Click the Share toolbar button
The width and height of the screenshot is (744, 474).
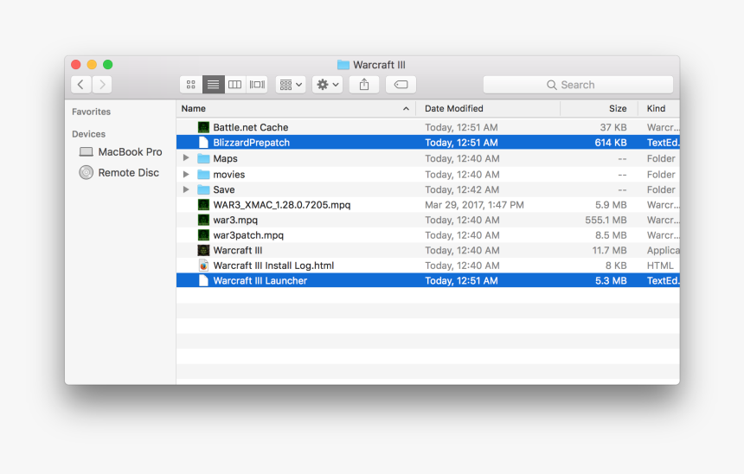coord(364,85)
